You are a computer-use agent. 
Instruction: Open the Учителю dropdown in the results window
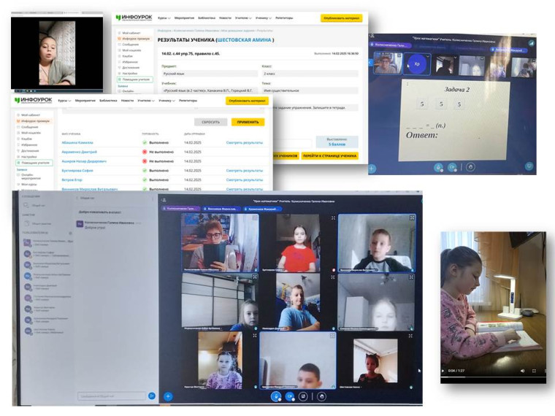pyautogui.click(x=243, y=18)
